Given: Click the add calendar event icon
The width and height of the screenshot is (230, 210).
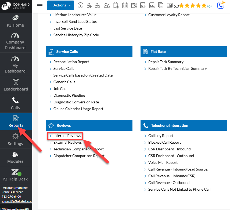Looking at the screenshot, I should tap(116, 5).
